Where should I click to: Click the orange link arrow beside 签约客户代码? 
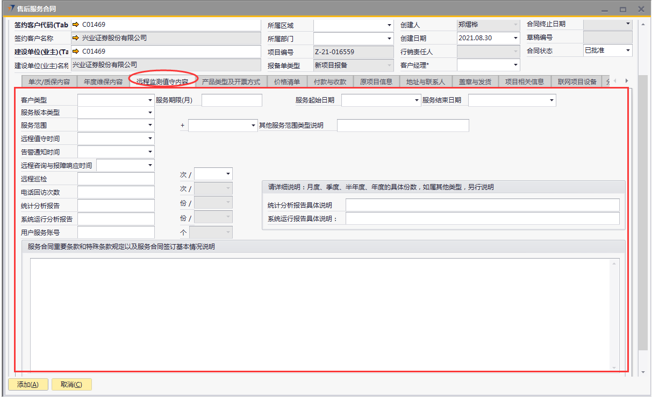click(x=76, y=25)
